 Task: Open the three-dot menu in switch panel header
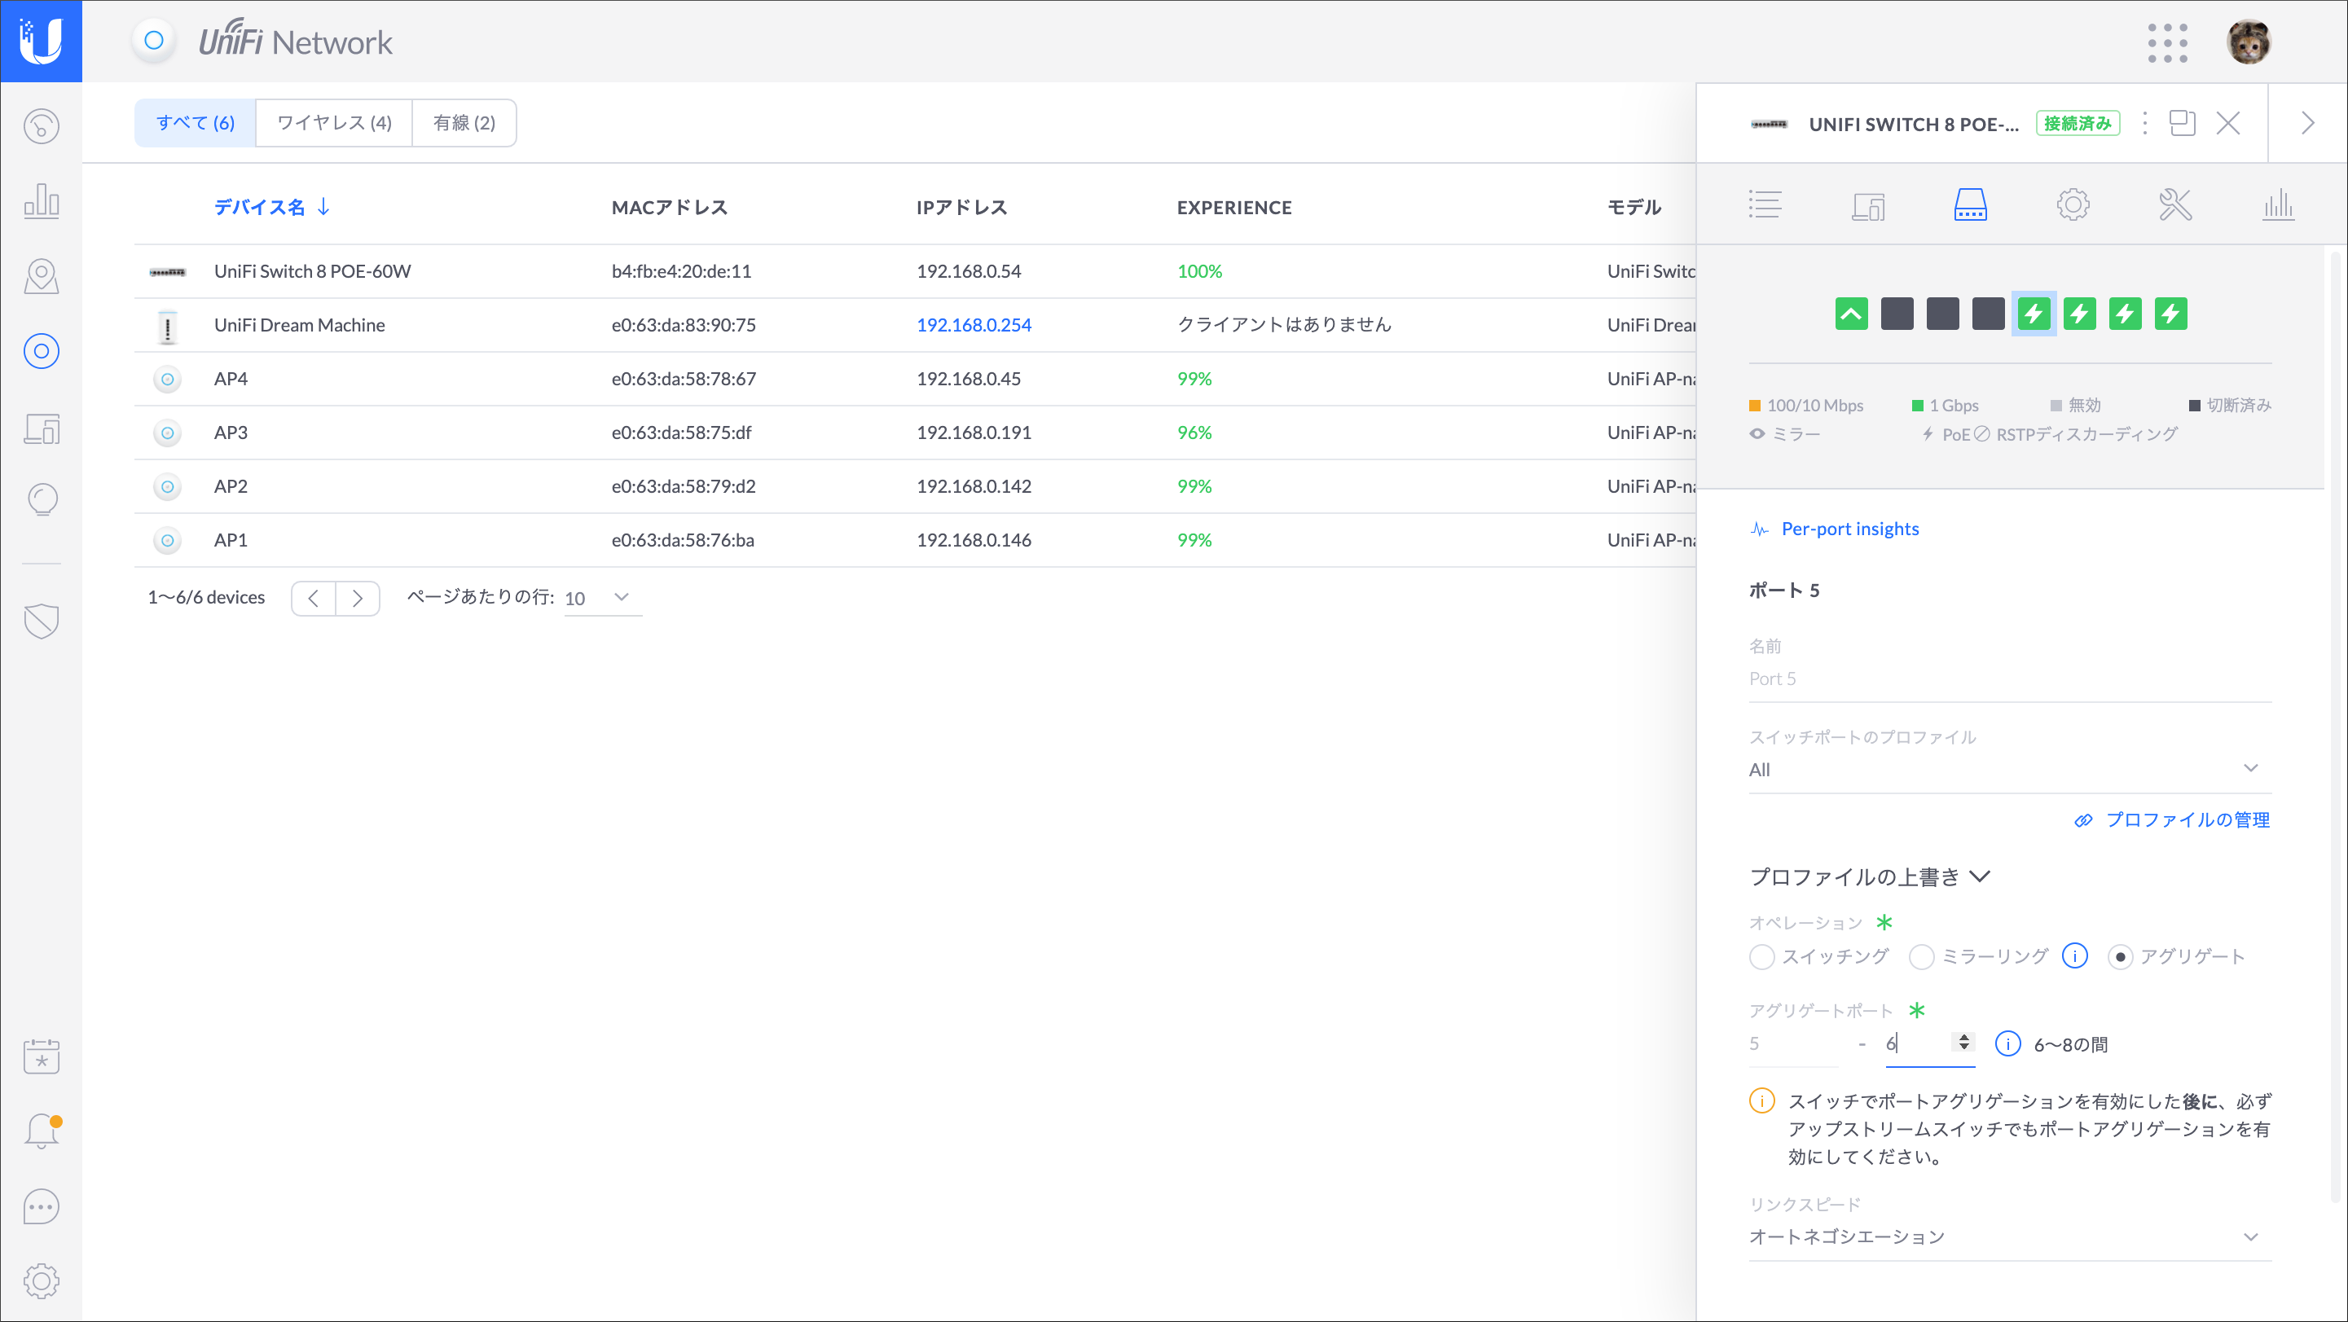(2145, 123)
